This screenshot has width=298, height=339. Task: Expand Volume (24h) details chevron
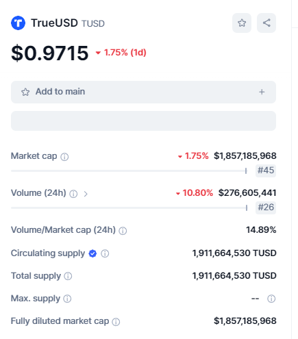(86, 194)
